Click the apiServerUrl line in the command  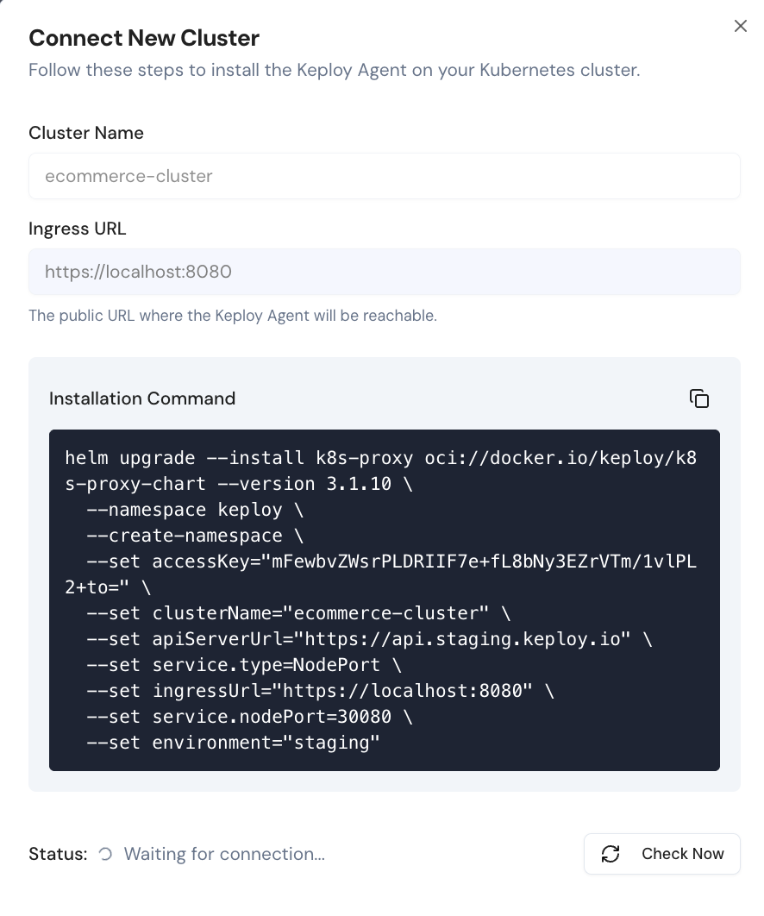pyautogui.click(x=368, y=639)
